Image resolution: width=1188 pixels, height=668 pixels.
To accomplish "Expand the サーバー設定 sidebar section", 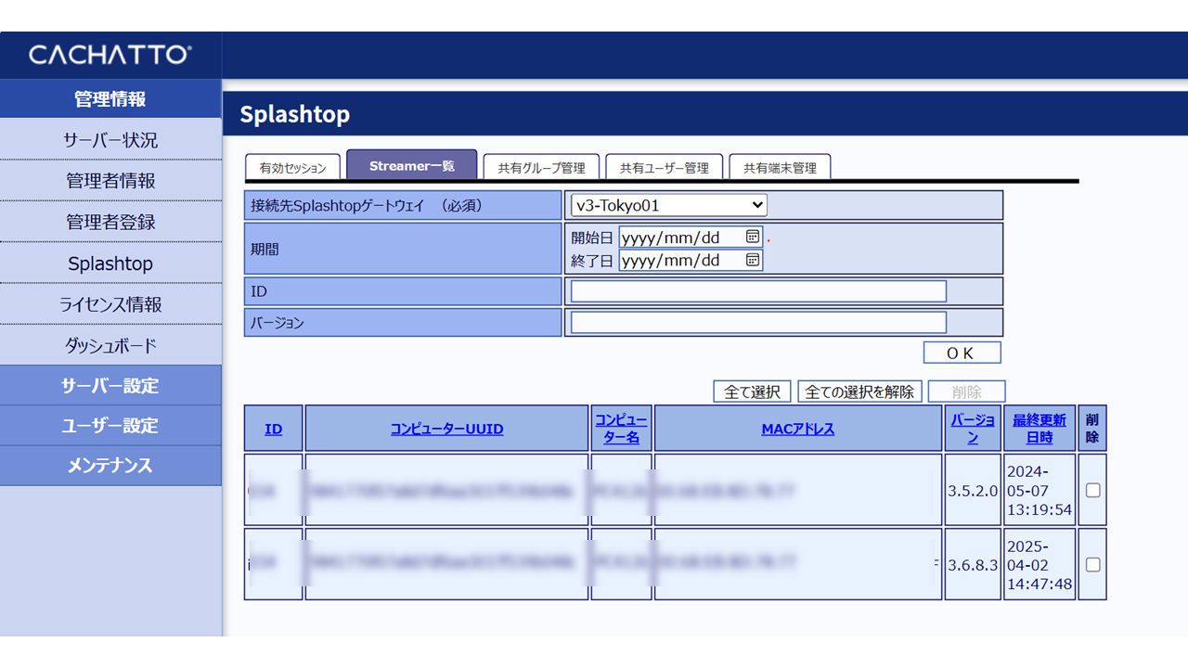I will (110, 386).
